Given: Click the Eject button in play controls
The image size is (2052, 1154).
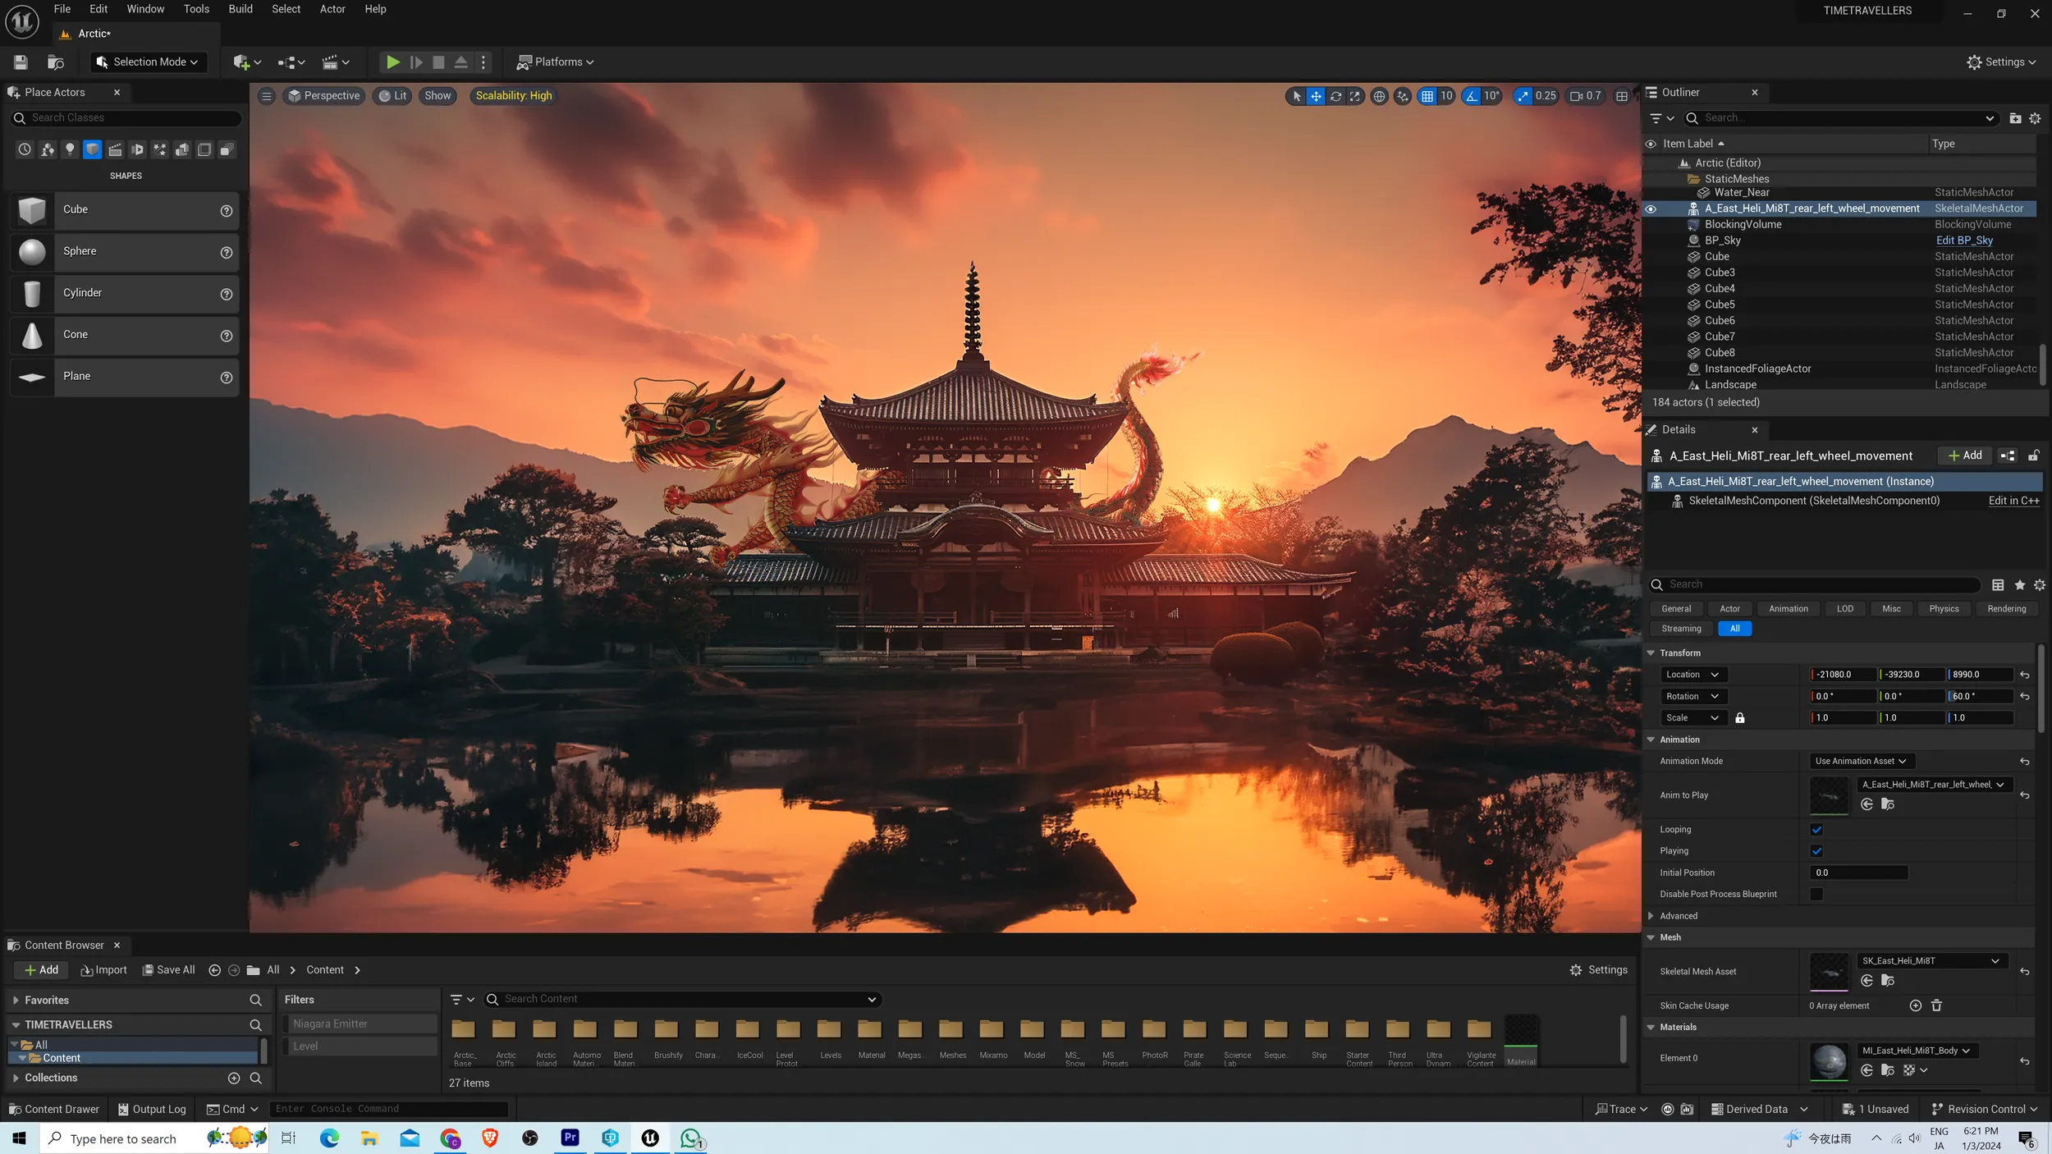Looking at the screenshot, I should point(460,62).
